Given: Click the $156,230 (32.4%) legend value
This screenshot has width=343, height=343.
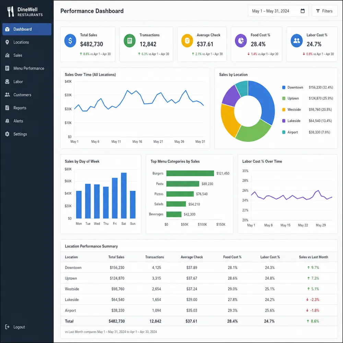Looking at the screenshot, I should pyautogui.click(x=321, y=87).
